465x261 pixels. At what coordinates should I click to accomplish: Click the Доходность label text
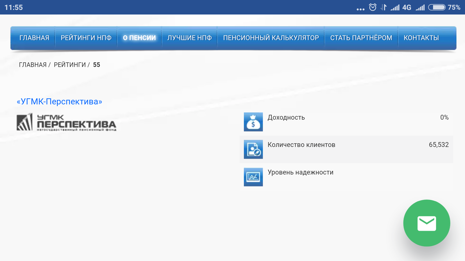[286, 117]
